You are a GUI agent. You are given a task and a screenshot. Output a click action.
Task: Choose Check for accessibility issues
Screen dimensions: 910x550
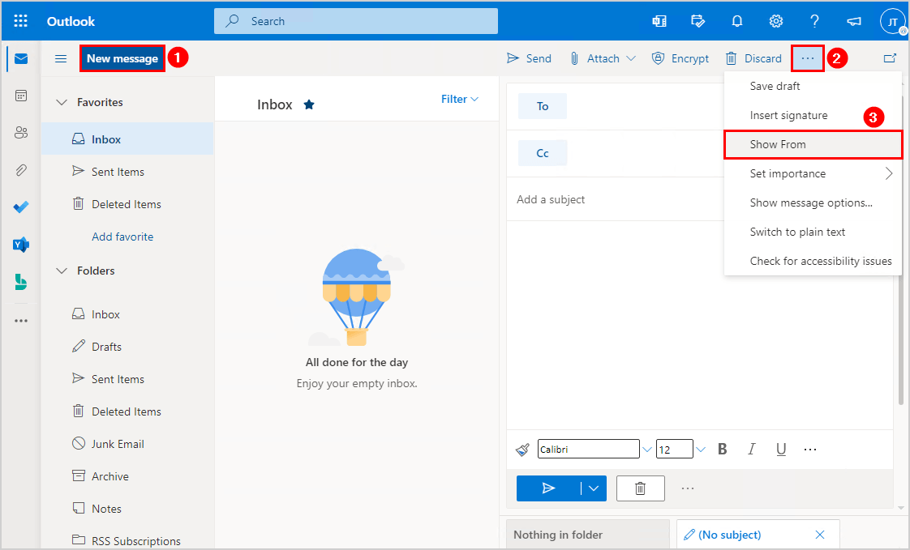[x=813, y=261]
